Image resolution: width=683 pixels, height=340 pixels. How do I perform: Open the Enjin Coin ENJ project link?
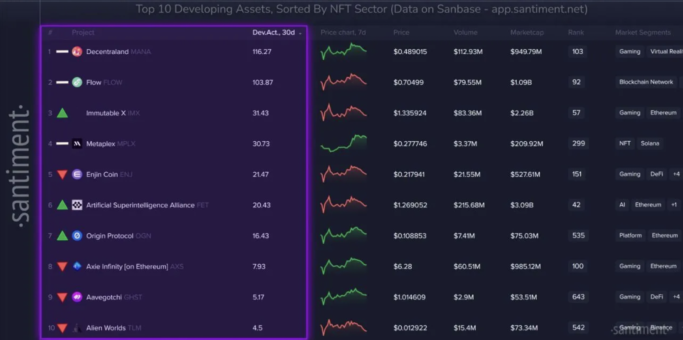(109, 174)
